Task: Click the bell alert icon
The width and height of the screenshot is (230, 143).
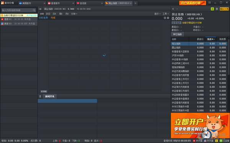Action: pyautogui.click(x=217, y=9)
